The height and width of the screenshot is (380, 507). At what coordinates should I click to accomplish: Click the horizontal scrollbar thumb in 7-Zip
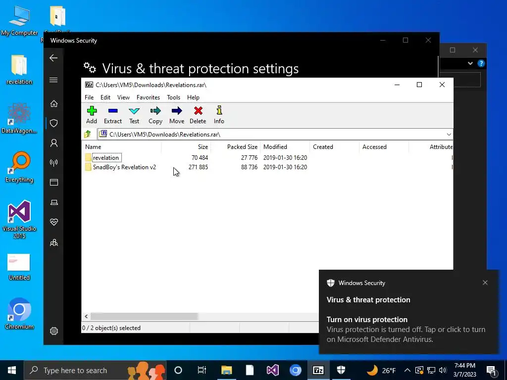tap(144, 316)
